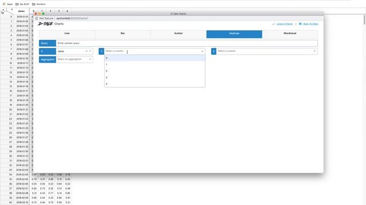Viewport: 366px width, 205px height.
Task: Choose column 0 from Y dropdown list
Action: point(155,58)
